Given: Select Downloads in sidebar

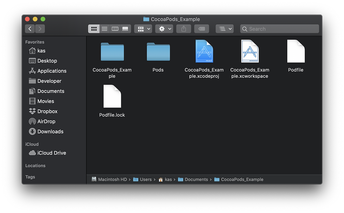Looking at the screenshot, I should pyautogui.click(x=46, y=132).
